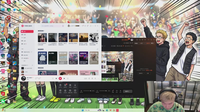Collapse the created playlists section chevron
Screen dimensions: 200x112
tap(28, 65)
